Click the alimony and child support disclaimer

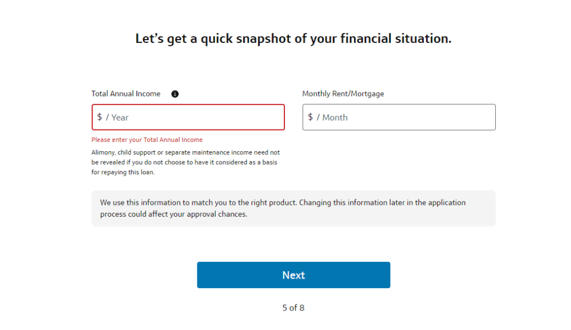[186, 162]
